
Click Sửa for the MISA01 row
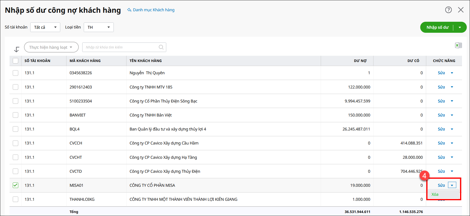tap(441, 185)
